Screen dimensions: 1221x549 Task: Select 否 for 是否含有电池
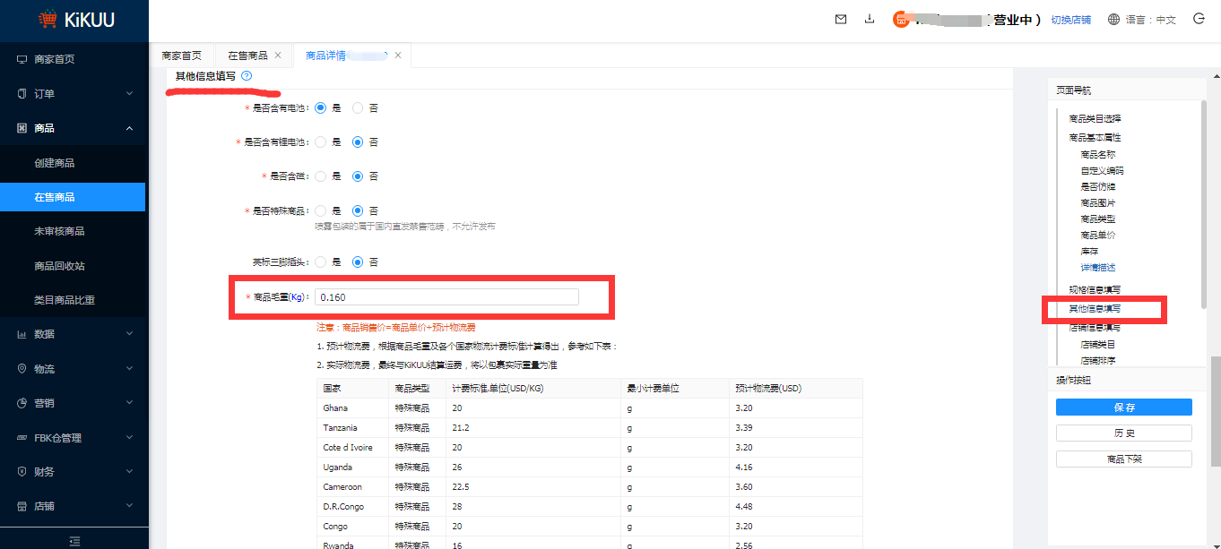point(358,107)
